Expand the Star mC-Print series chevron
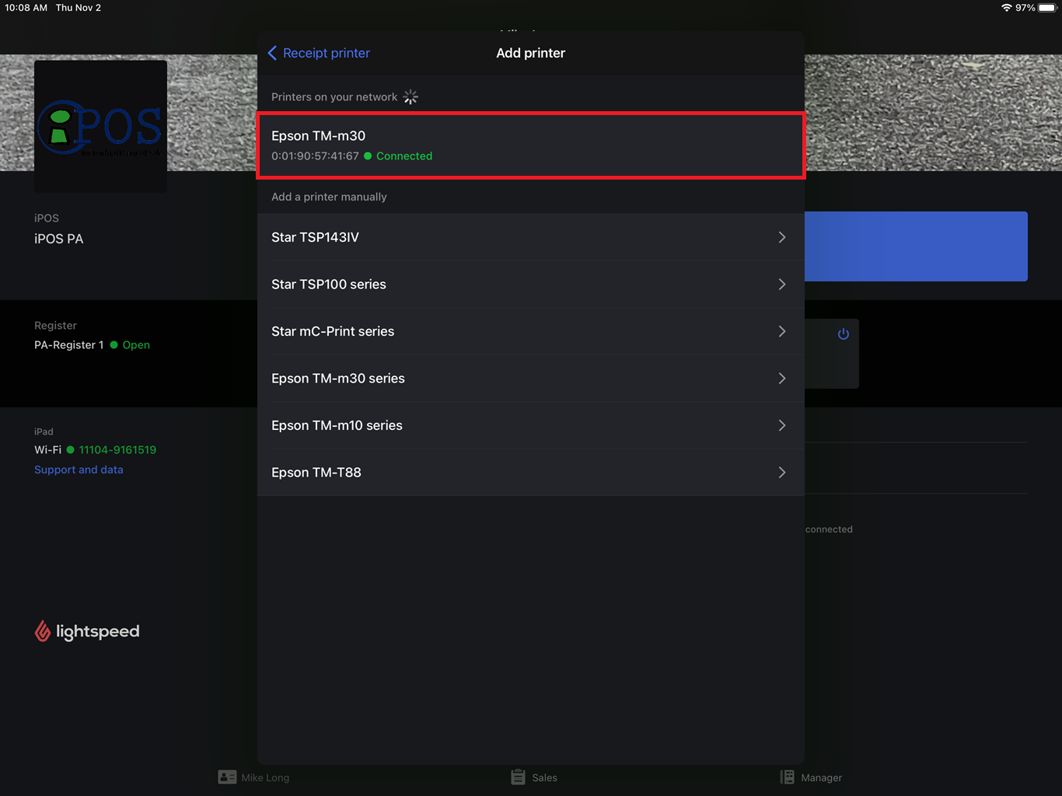Image resolution: width=1062 pixels, height=796 pixels. [x=782, y=331]
